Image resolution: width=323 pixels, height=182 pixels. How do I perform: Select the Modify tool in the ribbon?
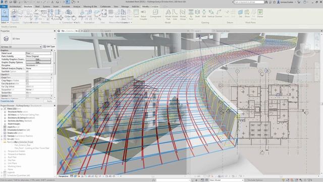click(x=5, y=14)
